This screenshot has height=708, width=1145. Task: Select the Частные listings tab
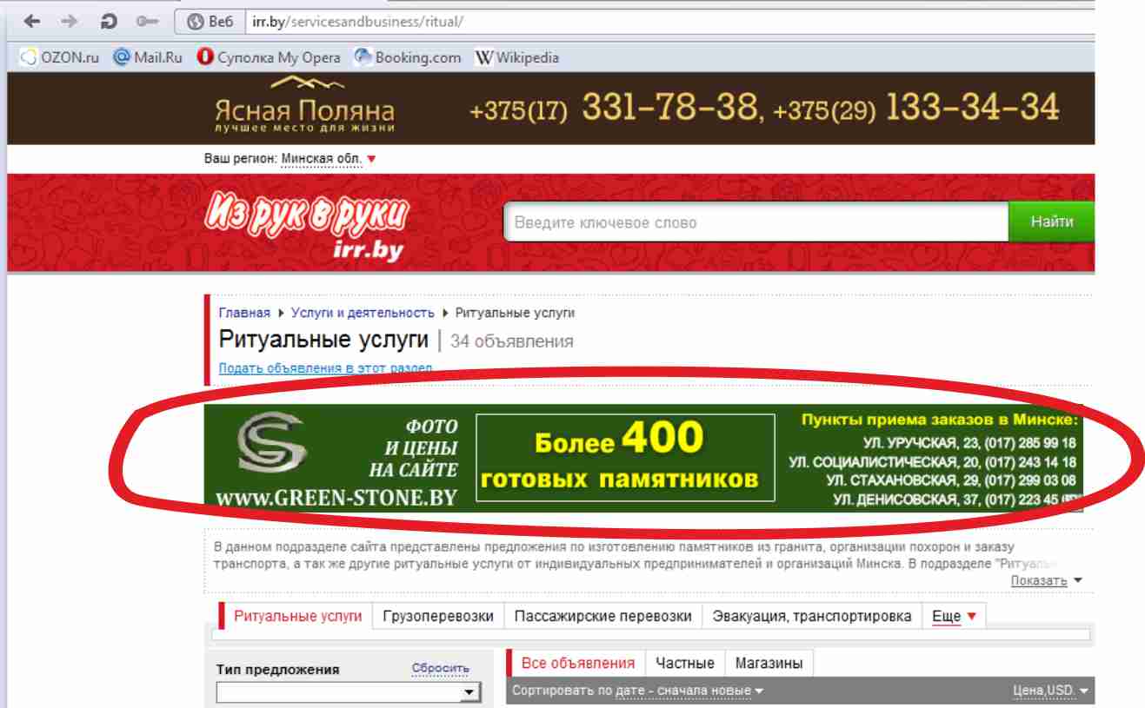(x=684, y=664)
